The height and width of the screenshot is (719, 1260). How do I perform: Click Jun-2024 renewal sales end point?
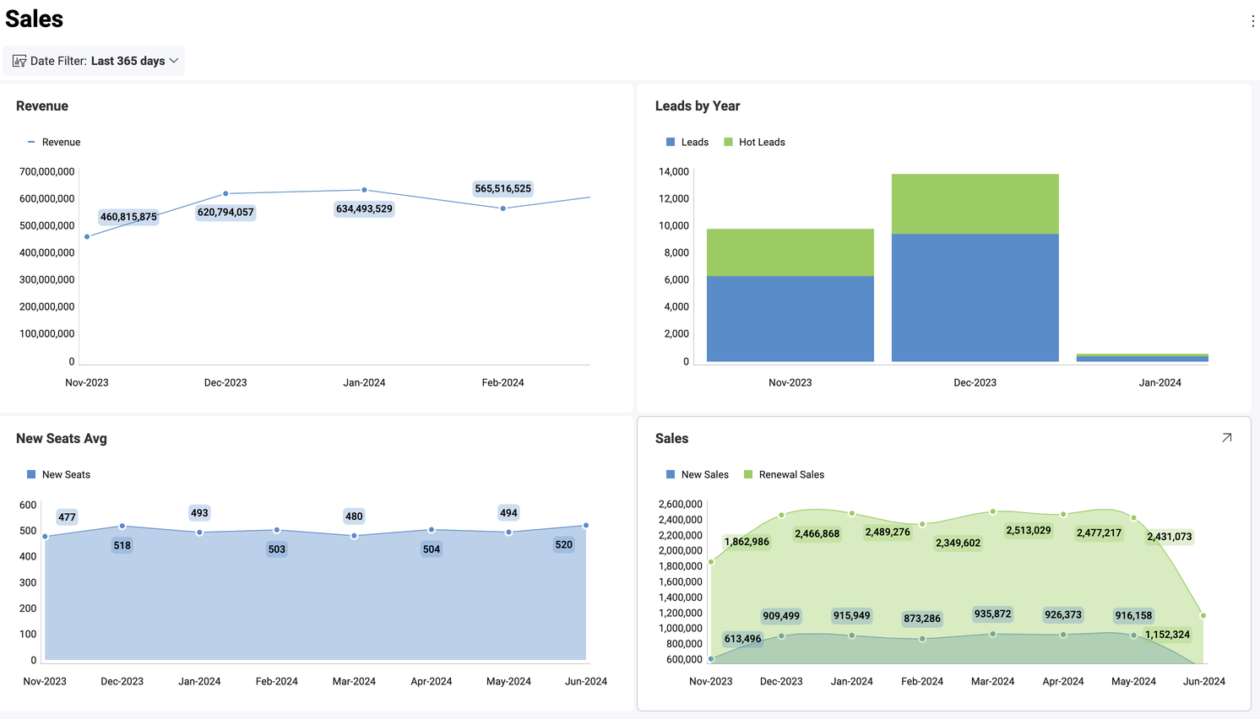pyautogui.click(x=1203, y=615)
